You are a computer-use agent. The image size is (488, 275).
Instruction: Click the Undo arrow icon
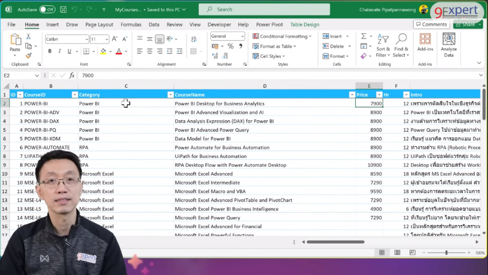click(74, 10)
